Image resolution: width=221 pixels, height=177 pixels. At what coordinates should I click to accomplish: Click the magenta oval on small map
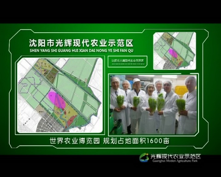coord(173,53)
